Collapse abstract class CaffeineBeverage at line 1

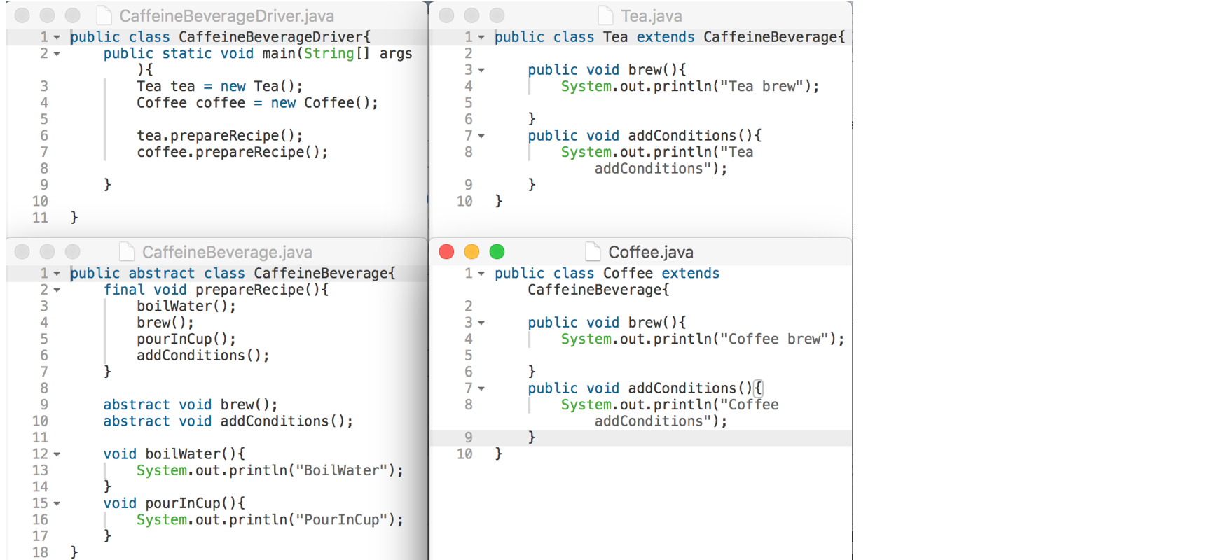(x=57, y=274)
